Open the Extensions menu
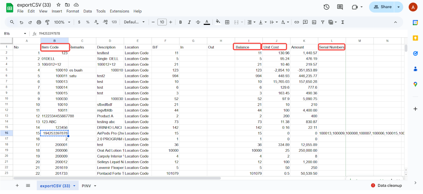 pos(120,11)
